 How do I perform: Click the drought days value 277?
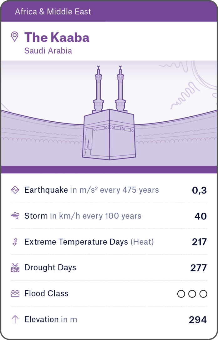[x=199, y=268]
